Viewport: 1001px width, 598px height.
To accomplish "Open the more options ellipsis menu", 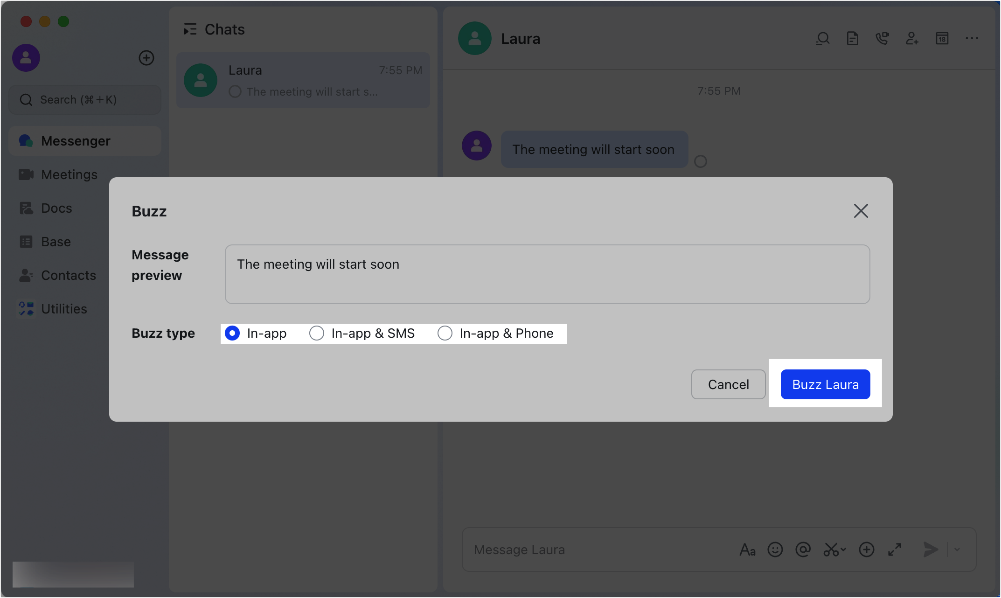I will click(972, 39).
